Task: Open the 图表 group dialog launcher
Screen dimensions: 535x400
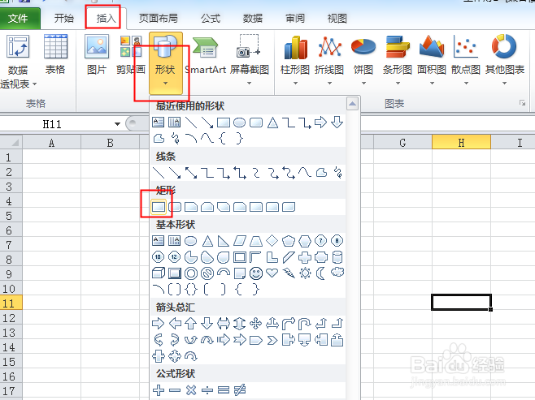Action: pyautogui.click(x=522, y=103)
